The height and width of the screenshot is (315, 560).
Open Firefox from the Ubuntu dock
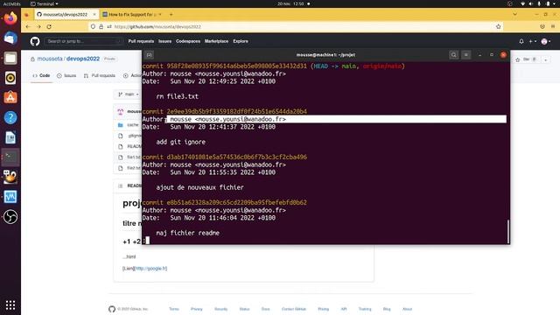coord(10,17)
